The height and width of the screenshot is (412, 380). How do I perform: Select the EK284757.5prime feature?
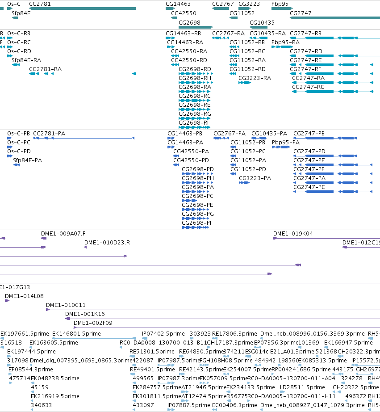134,392
